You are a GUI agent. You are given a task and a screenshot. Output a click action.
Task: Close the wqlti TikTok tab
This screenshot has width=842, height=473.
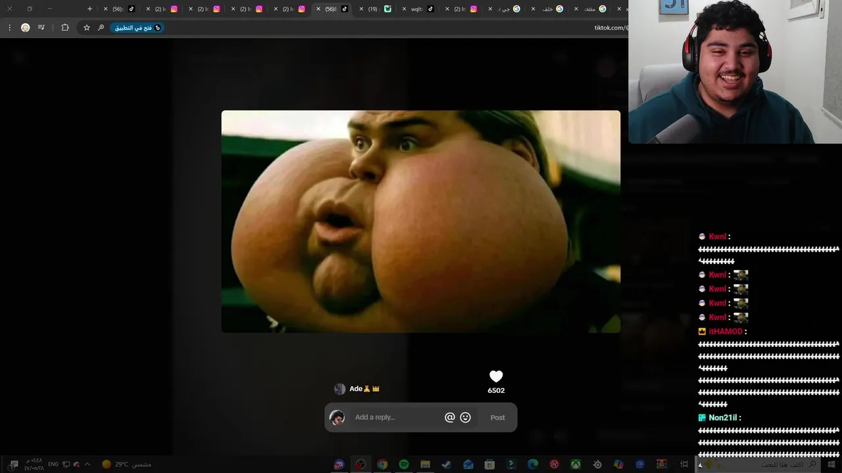click(405, 9)
